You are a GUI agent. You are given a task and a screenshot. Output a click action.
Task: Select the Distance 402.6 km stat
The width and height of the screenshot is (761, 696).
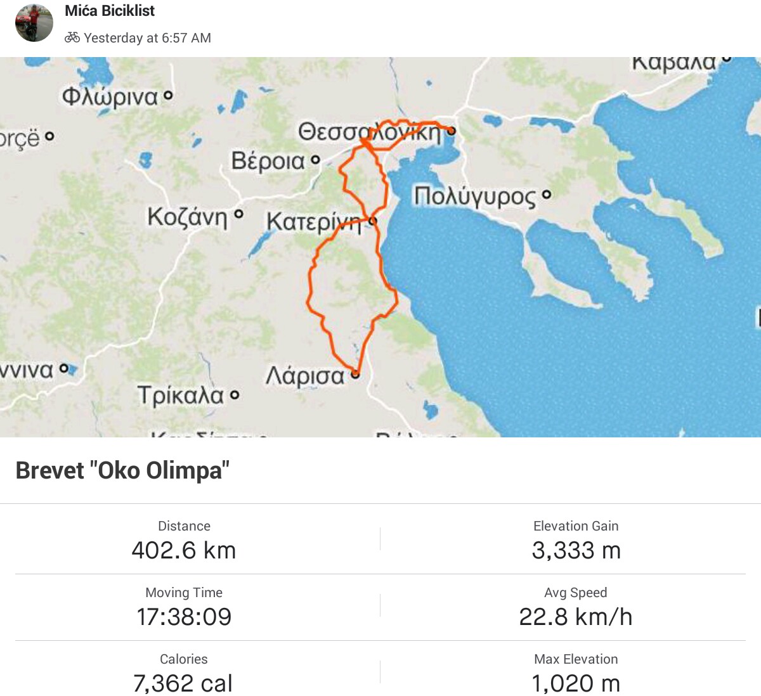184,541
